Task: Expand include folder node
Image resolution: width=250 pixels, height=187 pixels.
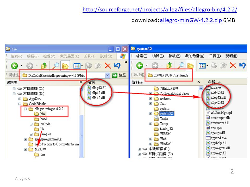Action: [x=31, y=124]
